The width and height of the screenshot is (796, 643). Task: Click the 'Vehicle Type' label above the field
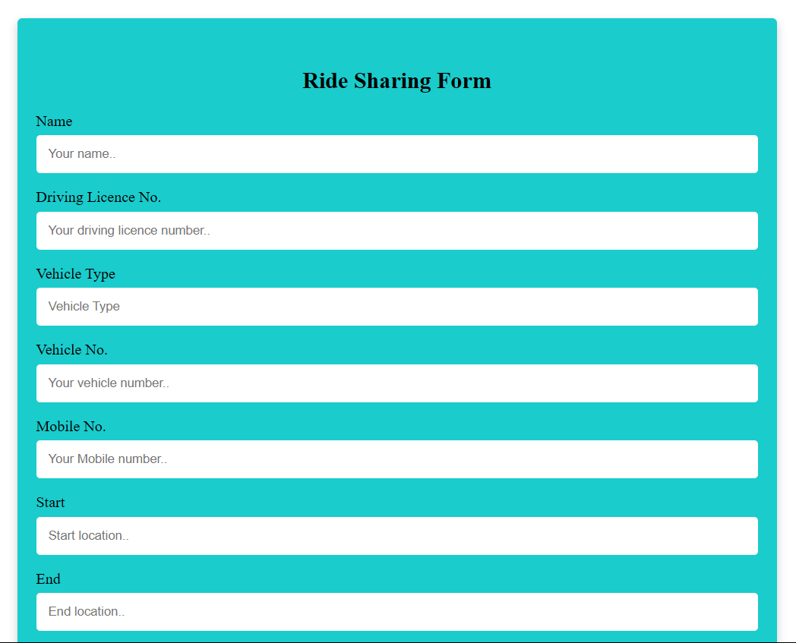coord(76,274)
